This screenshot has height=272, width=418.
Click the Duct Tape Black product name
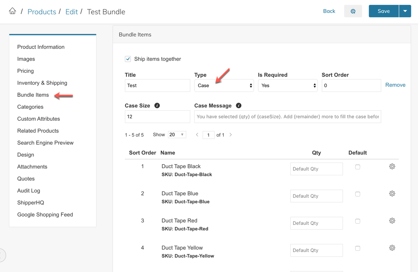click(x=181, y=166)
